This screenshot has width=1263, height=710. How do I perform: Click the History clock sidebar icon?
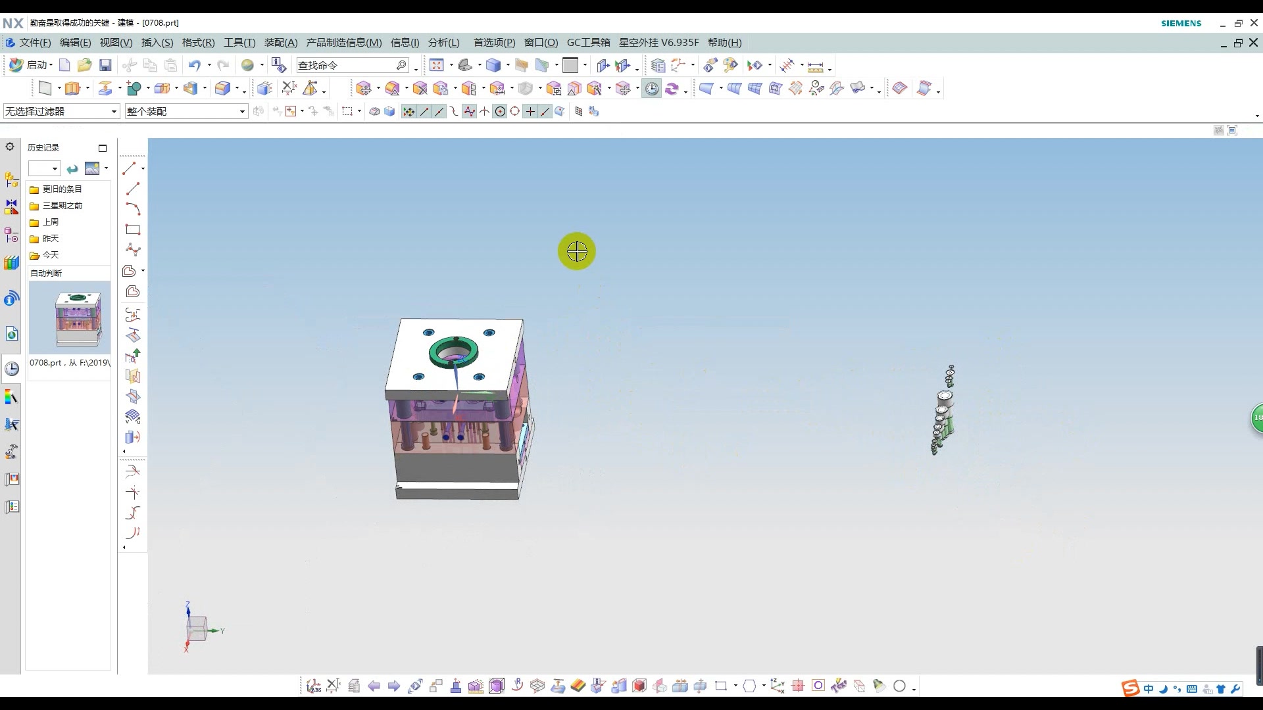[12, 369]
